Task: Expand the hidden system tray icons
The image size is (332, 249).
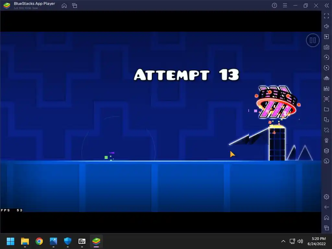Action: [283, 241]
